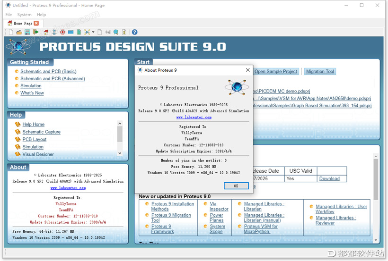Click the Download link in the update table
388x261 pixels.
click(329, 178)
